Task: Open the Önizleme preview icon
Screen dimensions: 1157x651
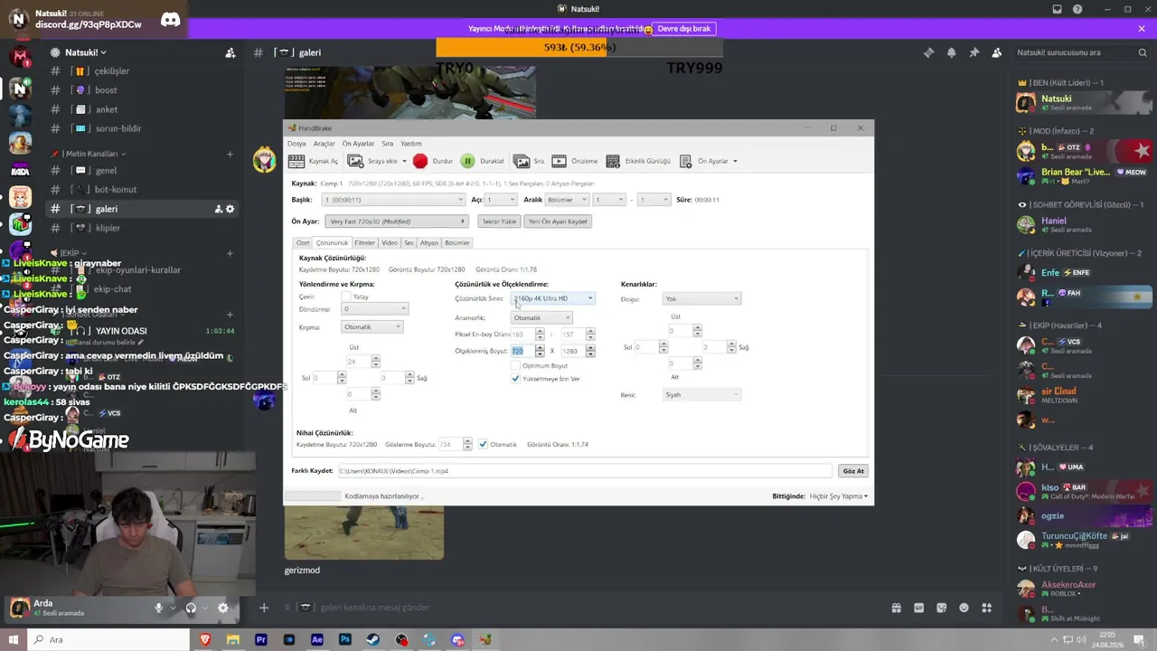Action: [560, 161]
